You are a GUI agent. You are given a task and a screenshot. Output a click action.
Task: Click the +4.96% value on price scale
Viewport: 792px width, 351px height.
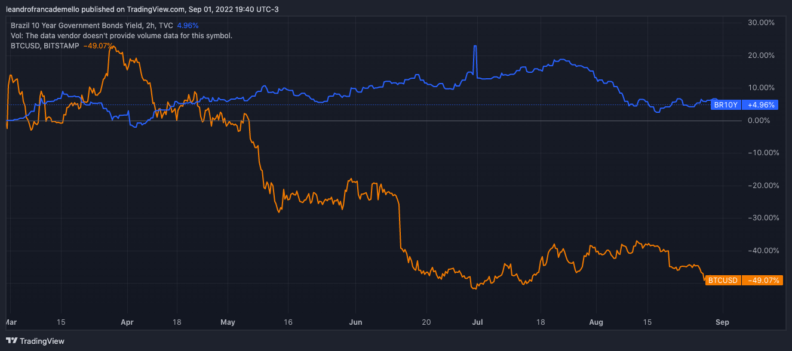pos(760,105)
